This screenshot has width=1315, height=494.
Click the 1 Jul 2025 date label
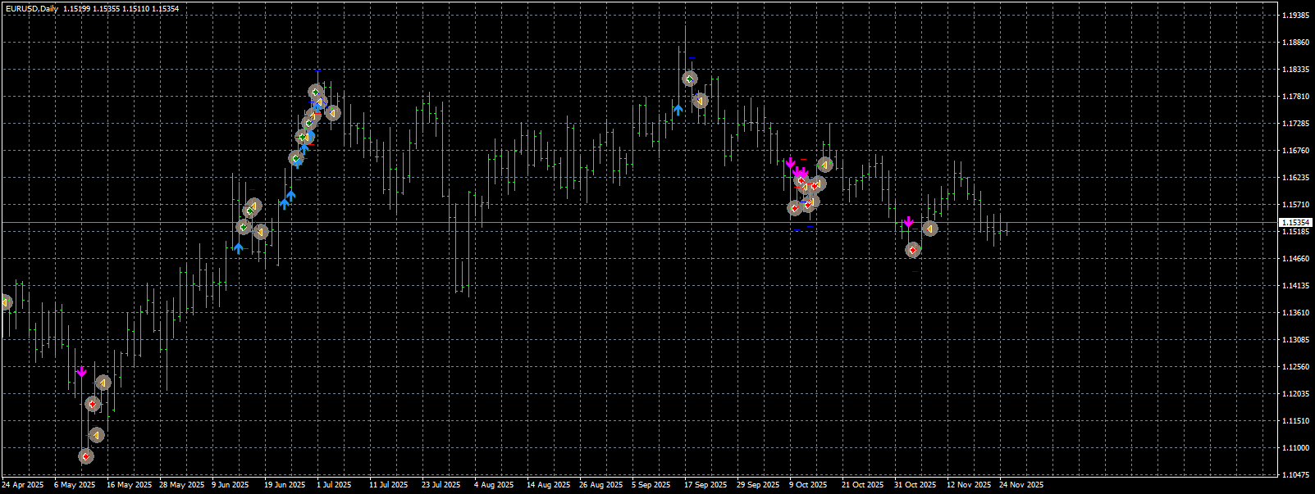(334, 485)
